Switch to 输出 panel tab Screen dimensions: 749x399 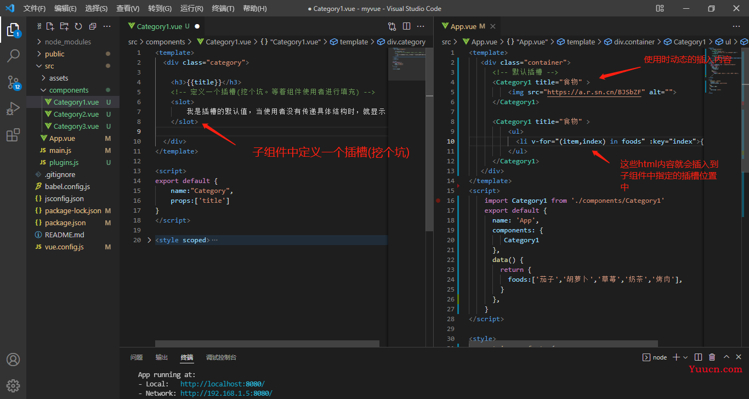pyautogui.click(x=162, y=357)
